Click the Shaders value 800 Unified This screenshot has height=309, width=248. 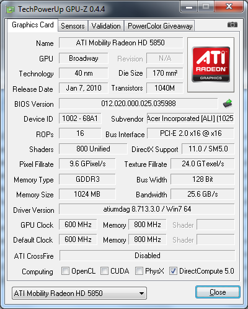tap(93, 149)
